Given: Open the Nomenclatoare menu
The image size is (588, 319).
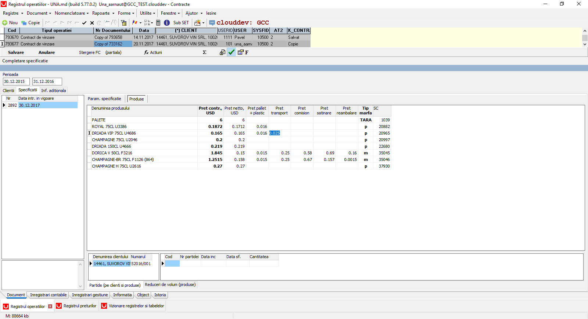Looking at the screenshot, I should (x=72, y=13).
